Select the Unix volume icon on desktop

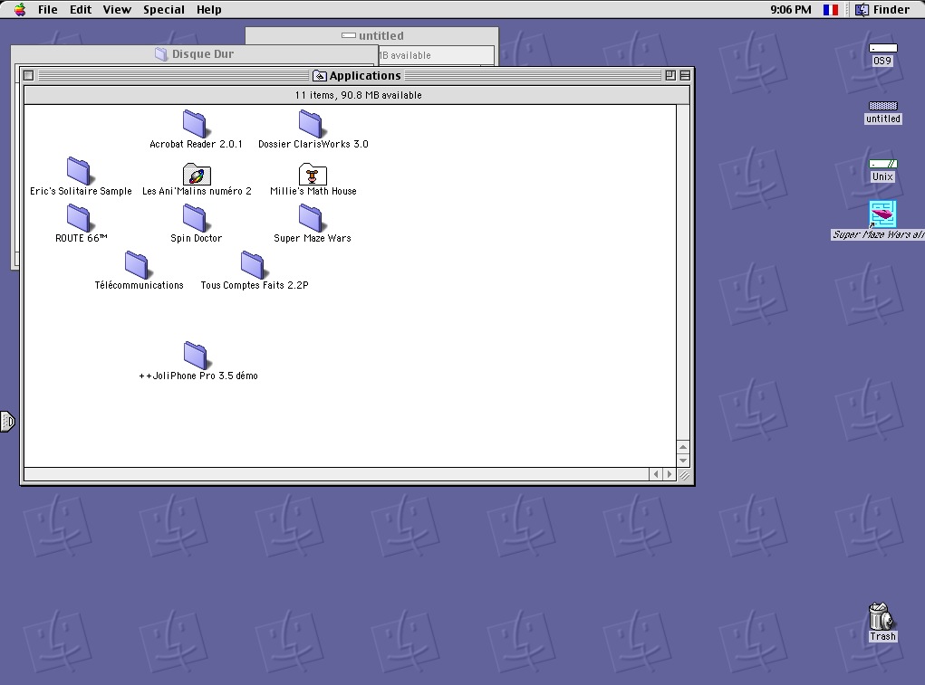(883, 164)
